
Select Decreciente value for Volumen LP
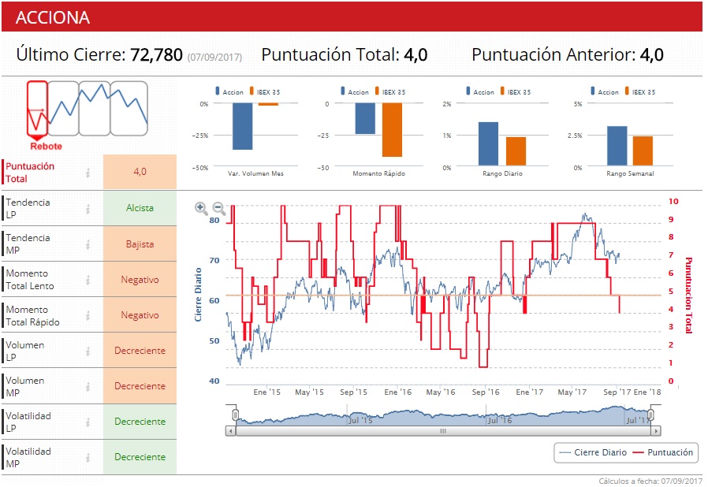pyautogui.click(x=140, y=351)
